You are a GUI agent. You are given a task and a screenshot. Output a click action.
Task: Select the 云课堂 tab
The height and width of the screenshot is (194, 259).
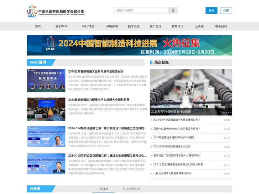(104, 189)
